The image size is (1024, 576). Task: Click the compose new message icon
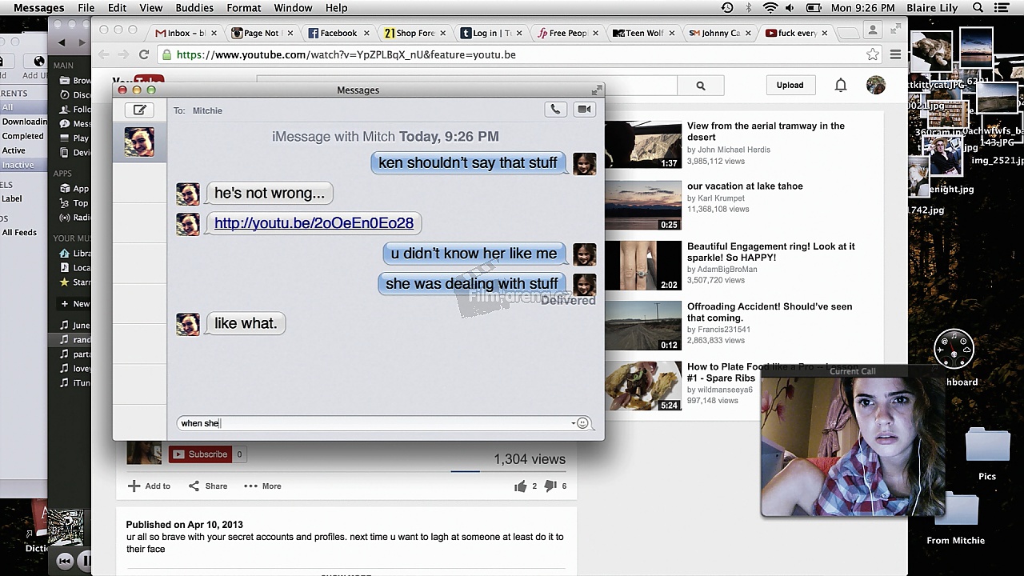pyautogui.click(x=139, y=110)
